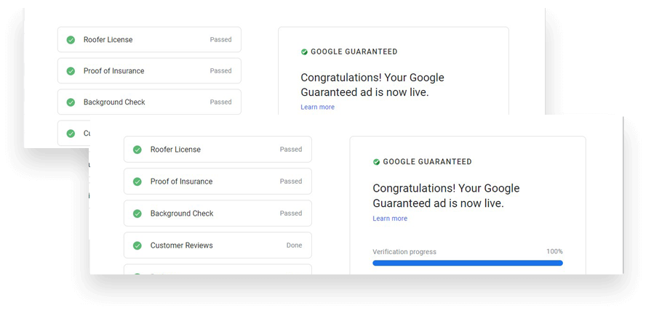646x310 pixels.
Task: Click the green check beside Proof of Insurance in the back panel
Action: point(71,71)
